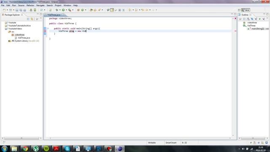Image resolution: width=270 pixels, height=152 pixels.
Task: Toggle Block Selection Mode toolbar button
Action: click(x=119, y=10)
